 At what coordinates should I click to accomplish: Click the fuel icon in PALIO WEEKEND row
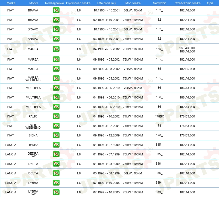[x=56, y=126]
